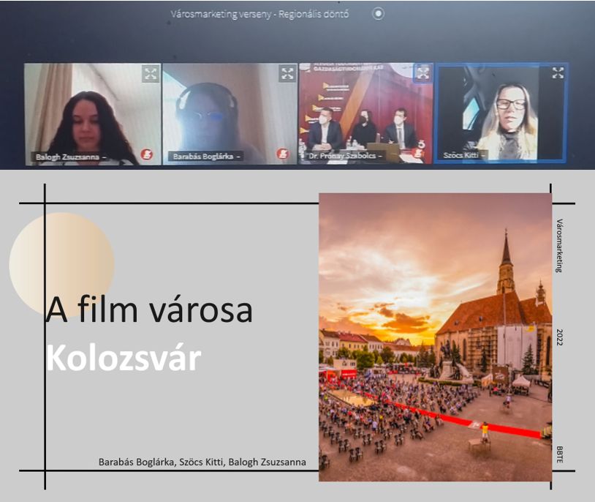Select the presenter names line at slide bottom
Screen dimensions: 595x502
tap(202, 462)
